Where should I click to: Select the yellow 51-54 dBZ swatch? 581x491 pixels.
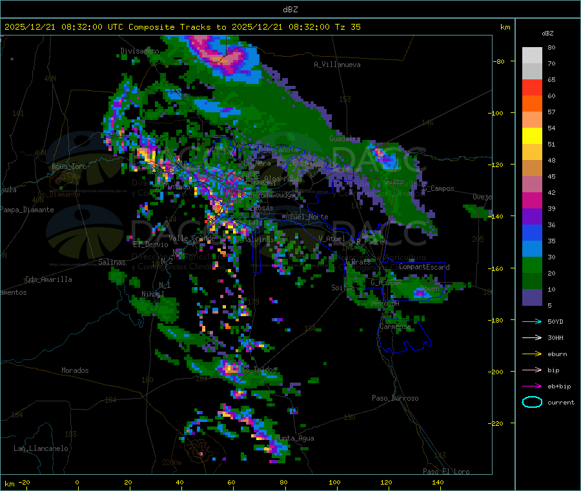click(532, 136)
